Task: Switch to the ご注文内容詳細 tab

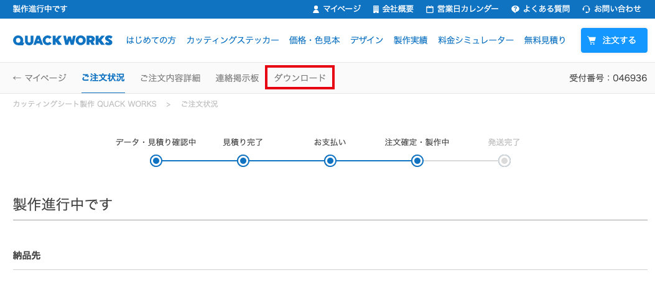Action: (170, 78)
